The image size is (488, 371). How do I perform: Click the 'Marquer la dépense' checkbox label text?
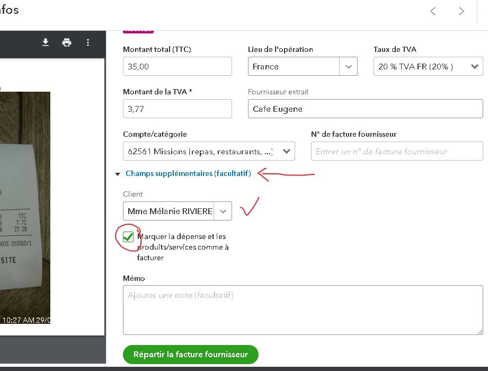click(x=183, y=247)
